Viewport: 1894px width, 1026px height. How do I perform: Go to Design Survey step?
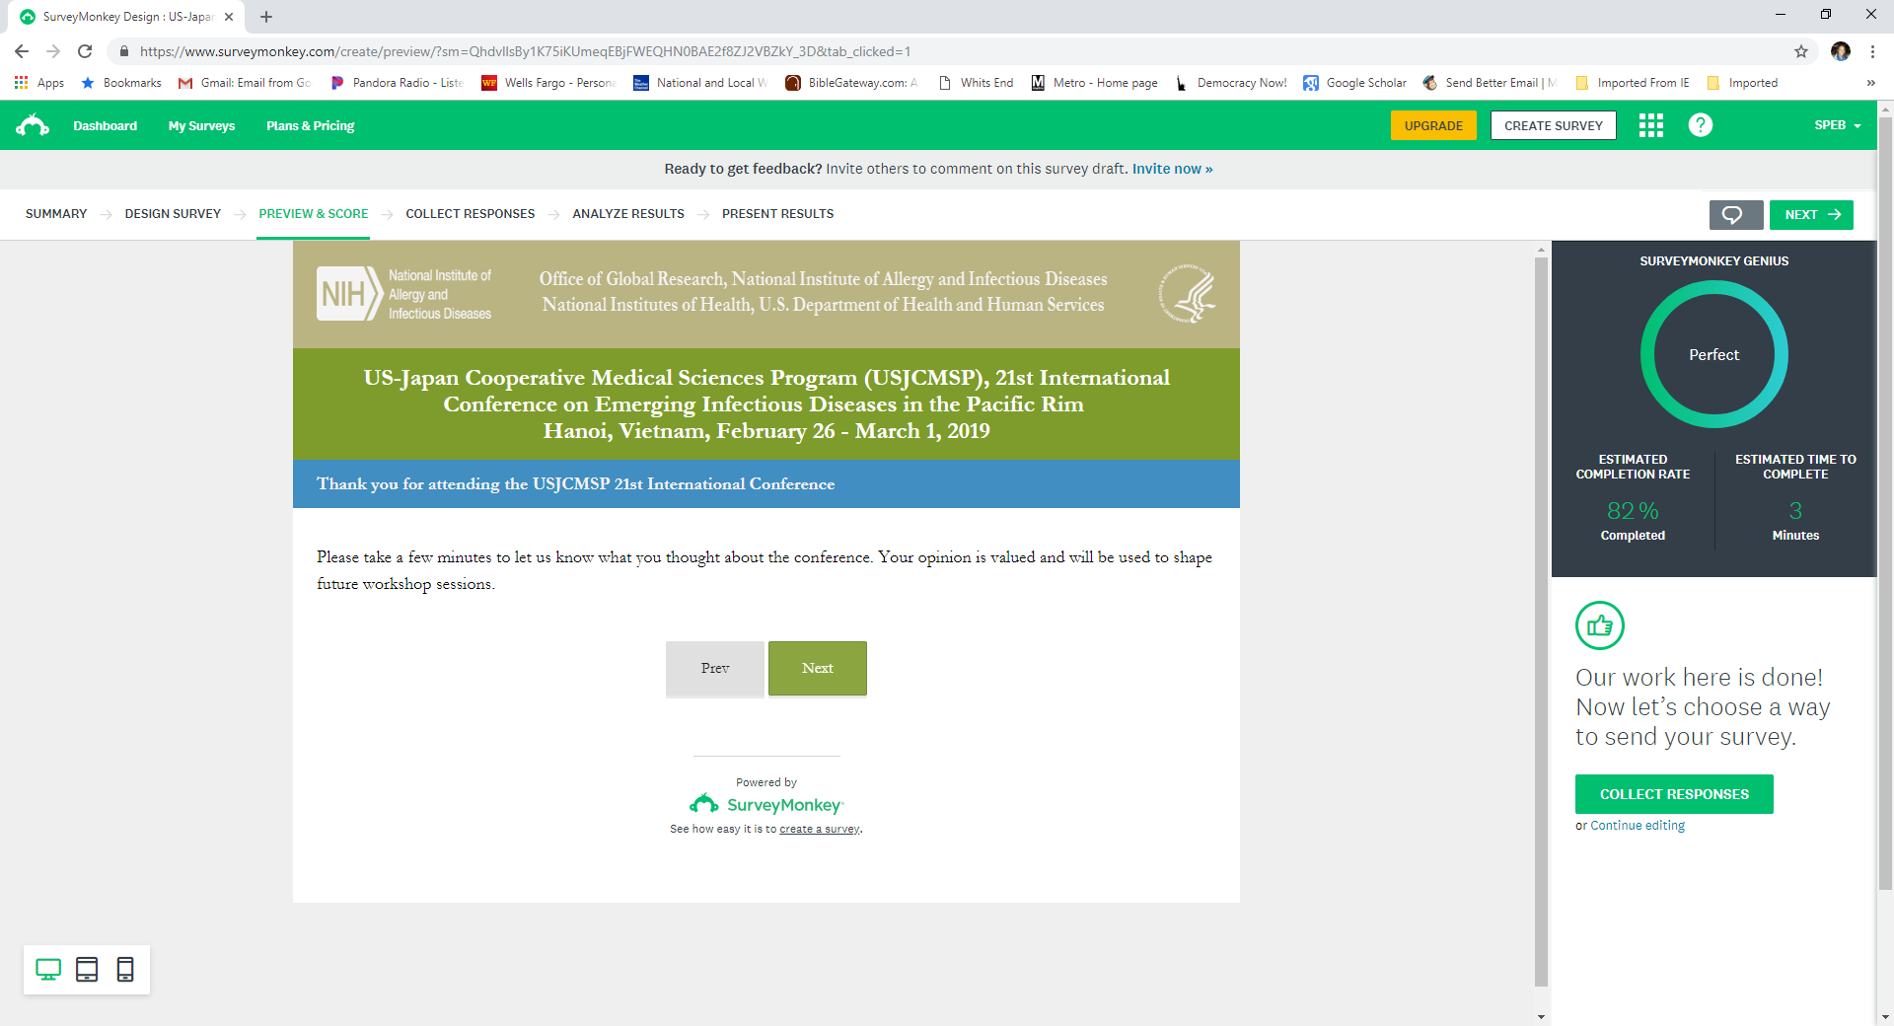click(x=173, y=214)
